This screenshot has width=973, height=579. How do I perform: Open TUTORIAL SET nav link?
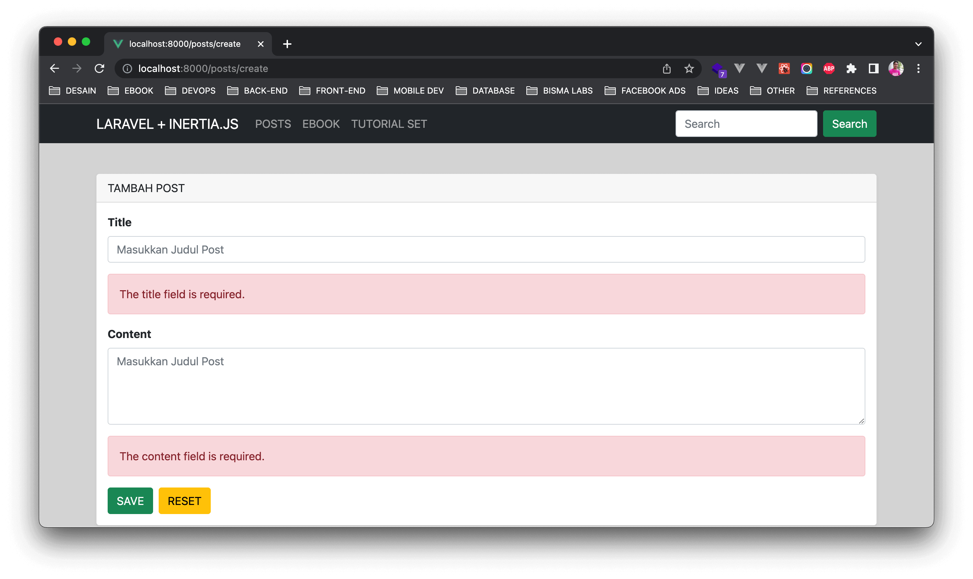pos(389,124)
